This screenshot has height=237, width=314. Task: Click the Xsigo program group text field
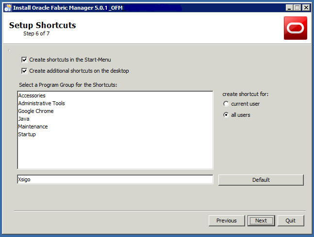click(115, 179)
